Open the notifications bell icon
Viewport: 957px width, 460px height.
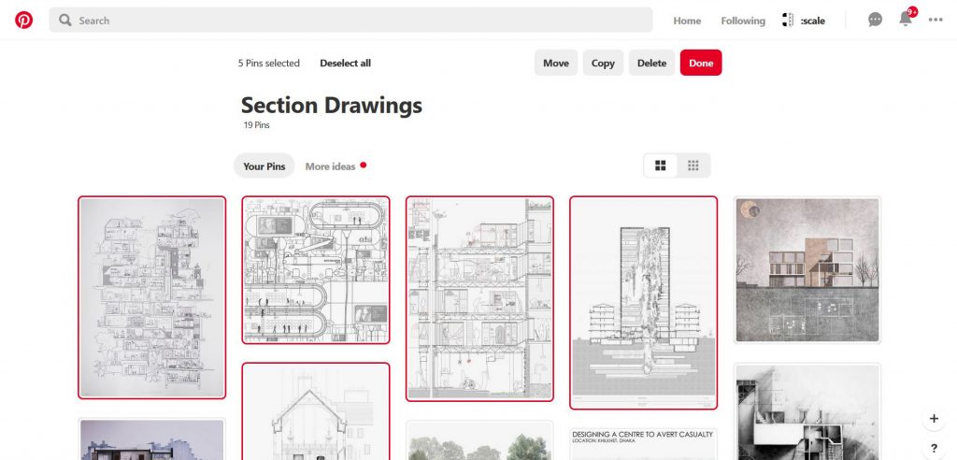(x=906, y=19)
